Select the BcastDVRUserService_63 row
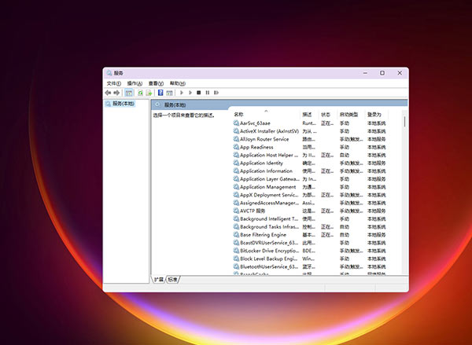 [x=310, y=243]
